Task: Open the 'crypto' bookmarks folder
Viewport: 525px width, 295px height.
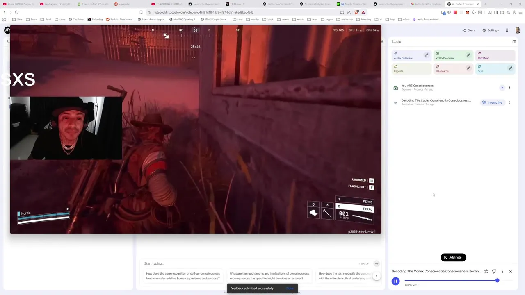Action: tap(327, 19)
